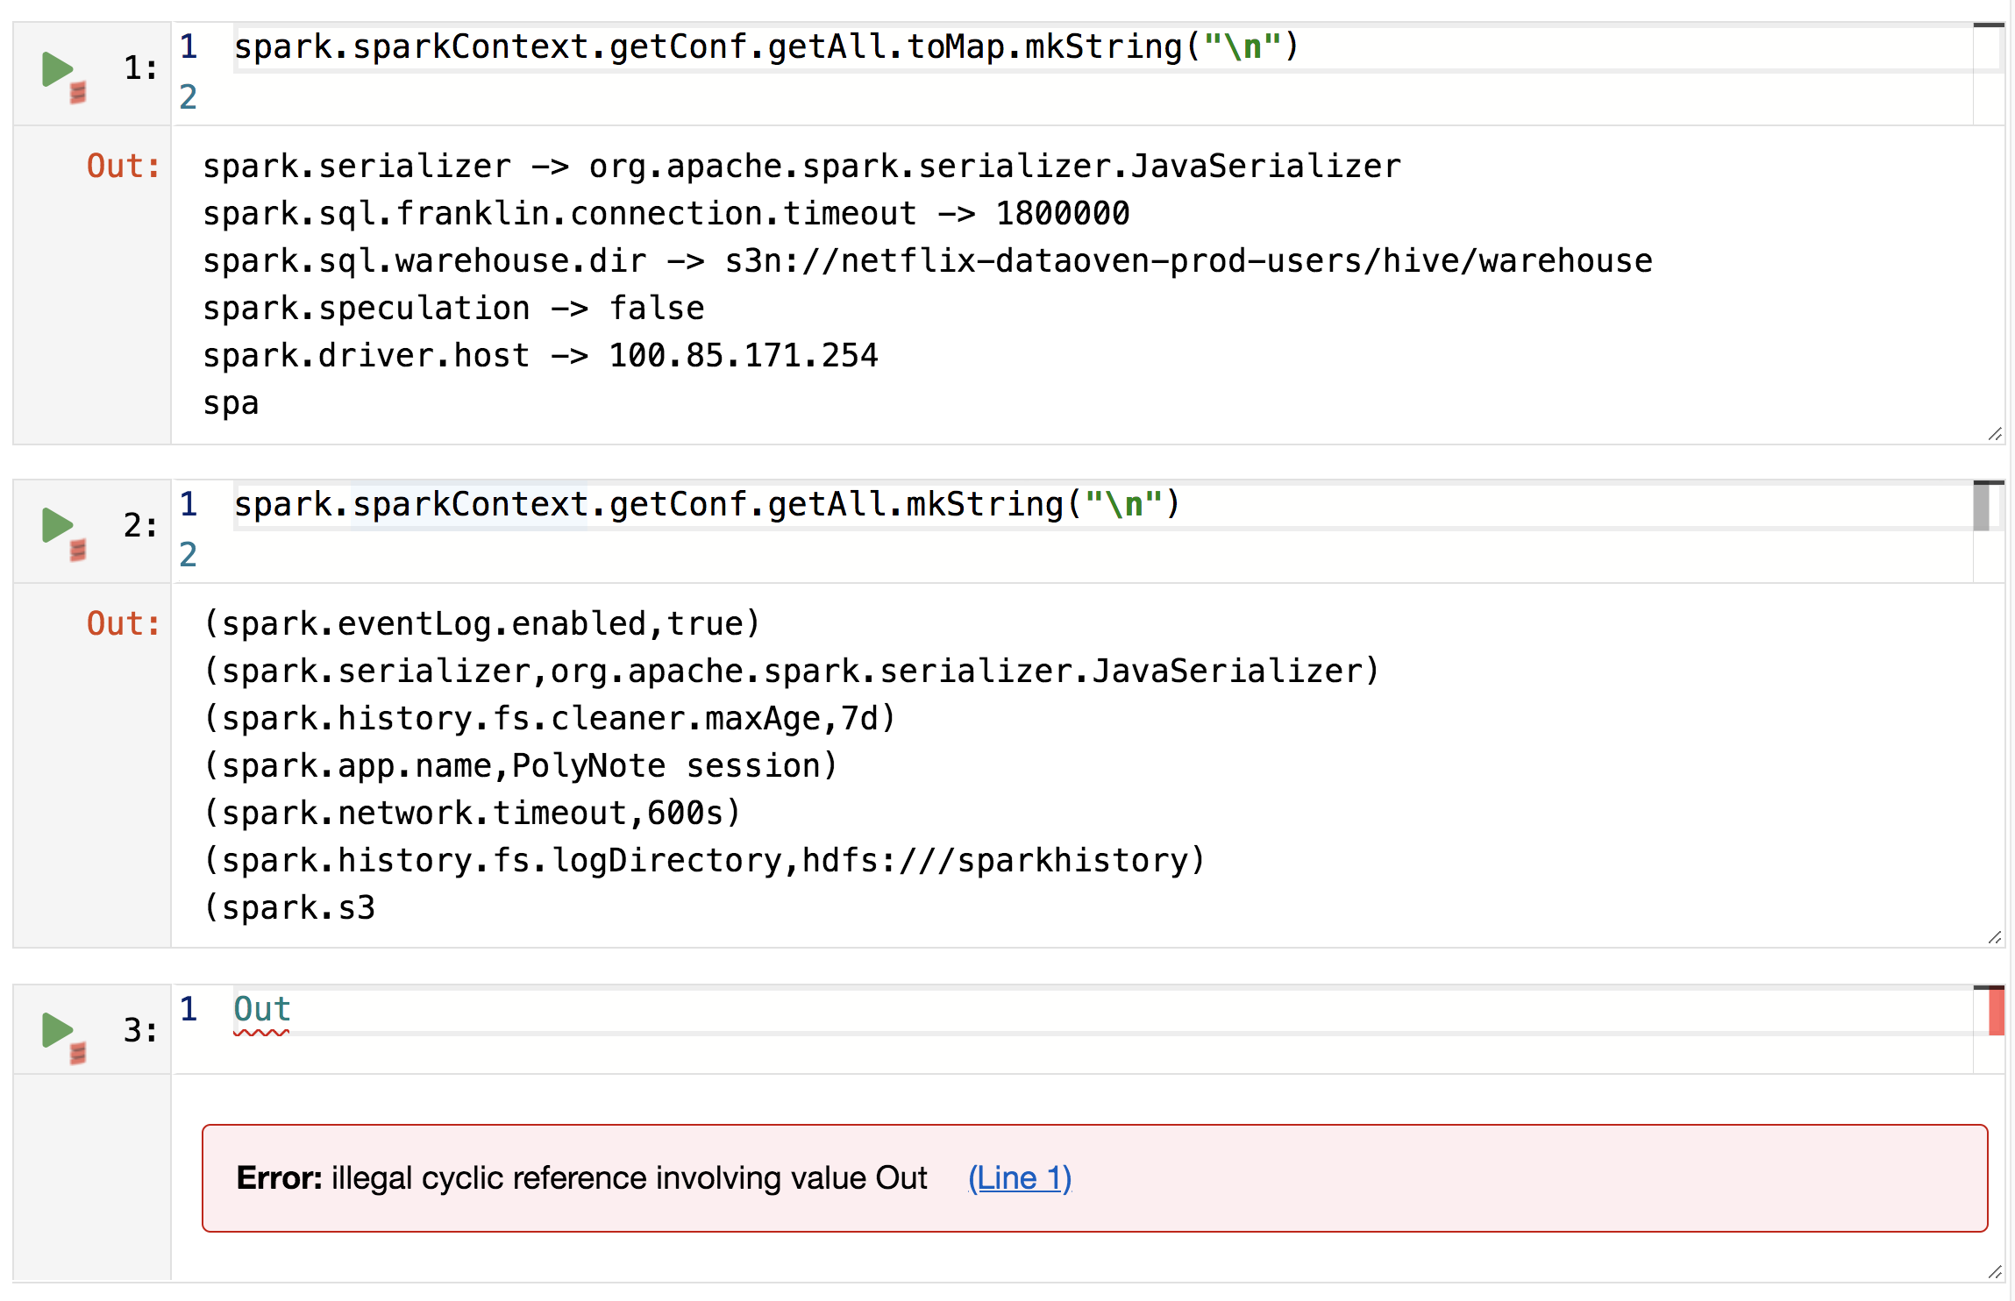Screen dimensions: 2015x1301
Task: Click the spark.driver.host output line
Action: pyautogui.click(x=540, y=355)
